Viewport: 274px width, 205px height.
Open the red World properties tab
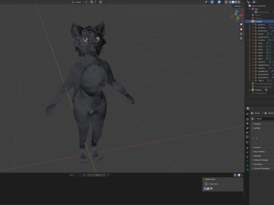[x=247, y=137]
